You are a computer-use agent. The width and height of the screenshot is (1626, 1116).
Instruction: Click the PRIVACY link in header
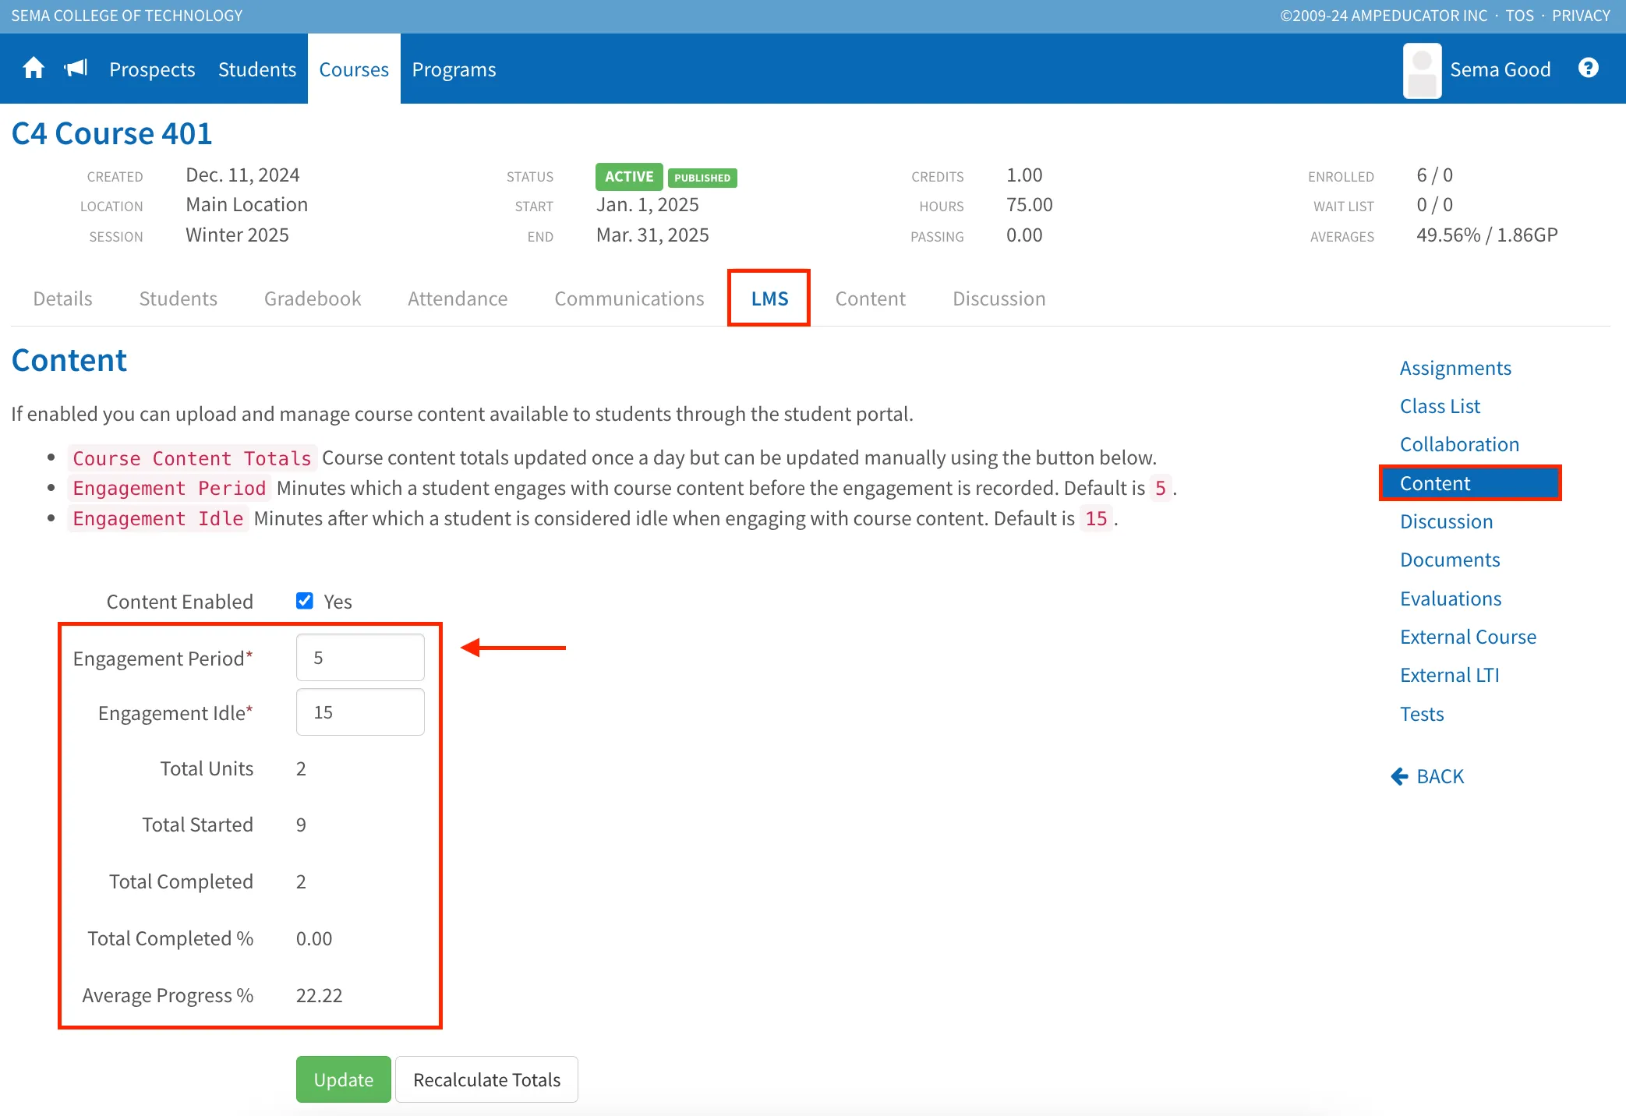coord(1581,16)
